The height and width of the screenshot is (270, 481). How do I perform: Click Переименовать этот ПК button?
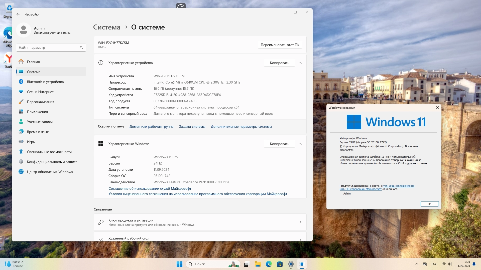click(280, 45)
